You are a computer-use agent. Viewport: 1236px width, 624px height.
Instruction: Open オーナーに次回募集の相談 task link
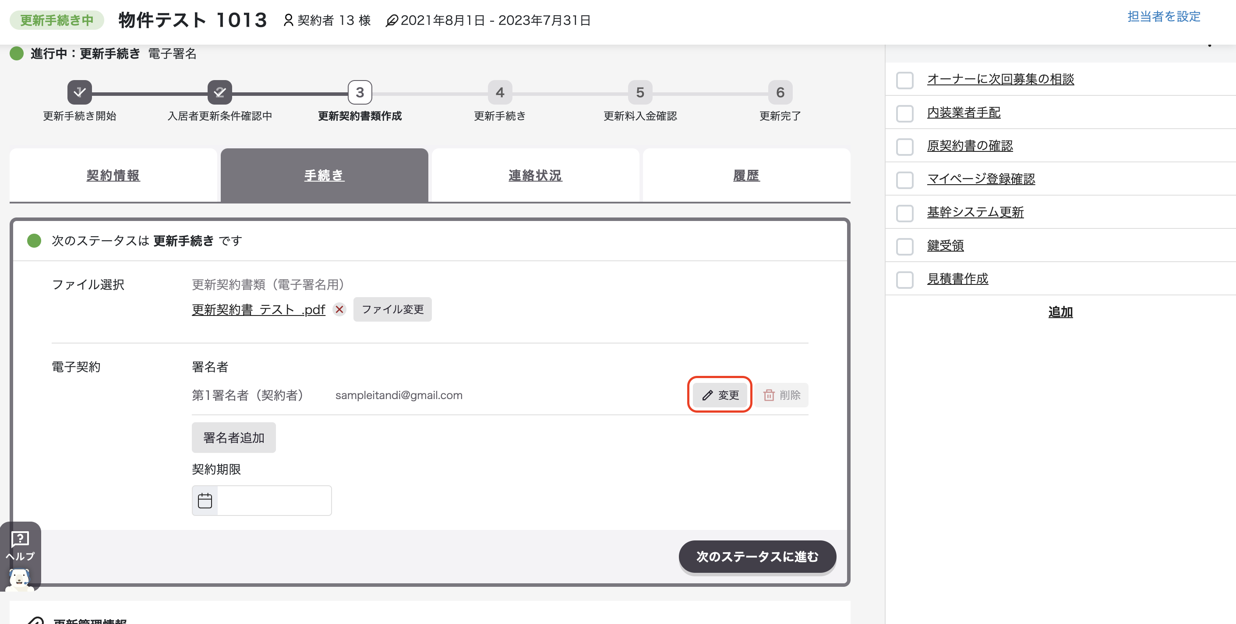(x=1000, y=79)
